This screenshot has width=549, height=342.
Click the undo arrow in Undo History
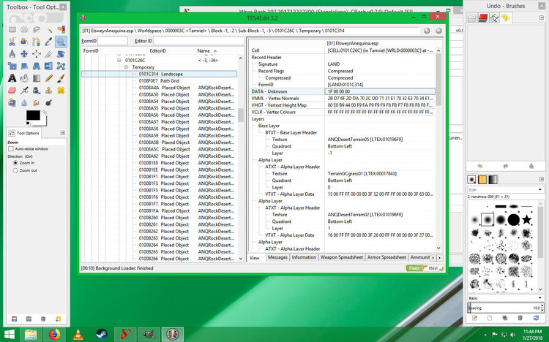tap(479, 166)
